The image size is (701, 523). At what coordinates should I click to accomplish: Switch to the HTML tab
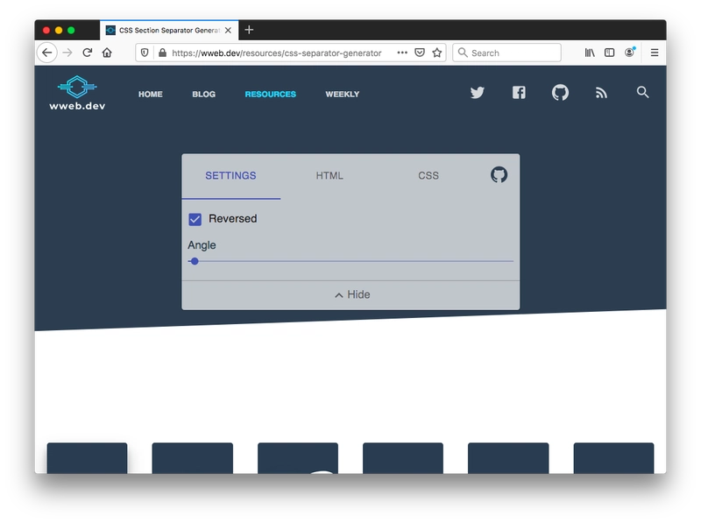click(x=329, y=176)
